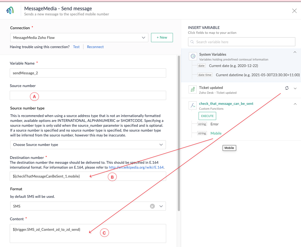Collapse the check_that_message_can_be_sent section
The image size is (301, 247).
coord(295,104)
